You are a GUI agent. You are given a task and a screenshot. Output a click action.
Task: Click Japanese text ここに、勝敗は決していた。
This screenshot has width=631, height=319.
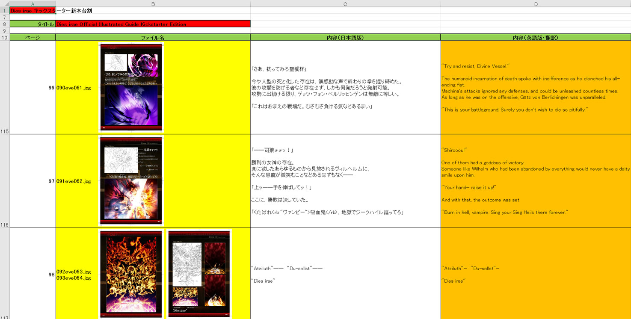(280, 200)
